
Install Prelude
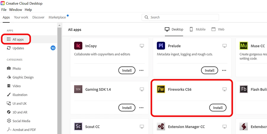click(x=210, y=70)
